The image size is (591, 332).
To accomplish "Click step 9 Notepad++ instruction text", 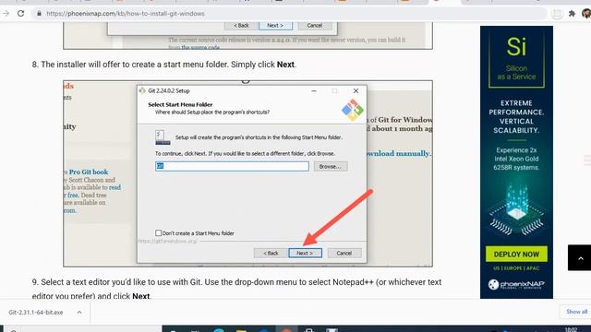I will point(236,289).
